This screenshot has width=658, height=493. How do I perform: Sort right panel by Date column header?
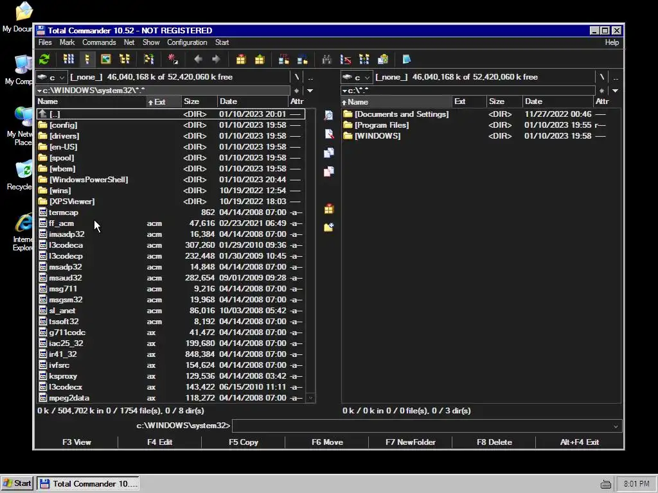(x=558, y=102)
